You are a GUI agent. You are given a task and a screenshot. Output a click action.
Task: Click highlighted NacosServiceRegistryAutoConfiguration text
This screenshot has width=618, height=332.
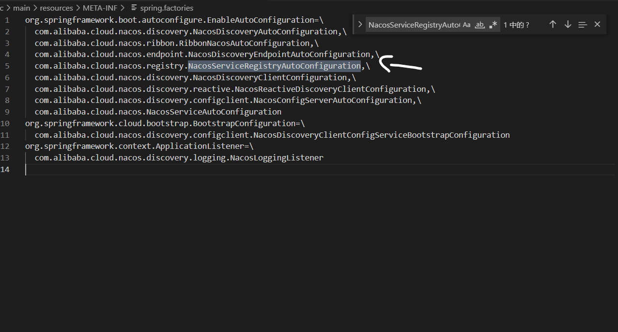click(x=275, y=66)
